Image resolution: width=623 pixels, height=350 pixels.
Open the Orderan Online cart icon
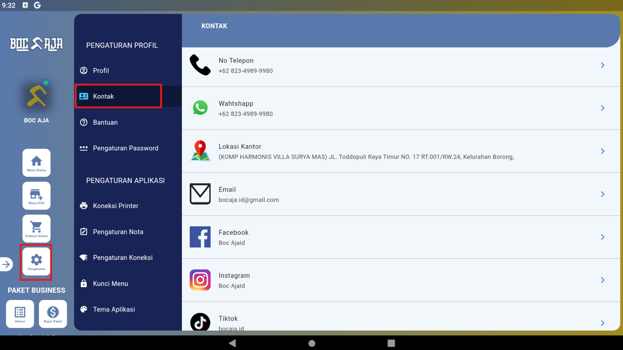pyautogui.click(x=36, y=229)
